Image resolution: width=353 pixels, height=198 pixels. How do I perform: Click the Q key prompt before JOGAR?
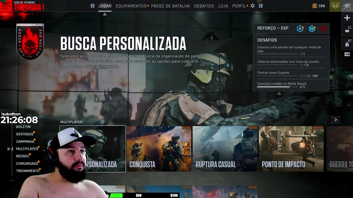[x=92, y=6]
